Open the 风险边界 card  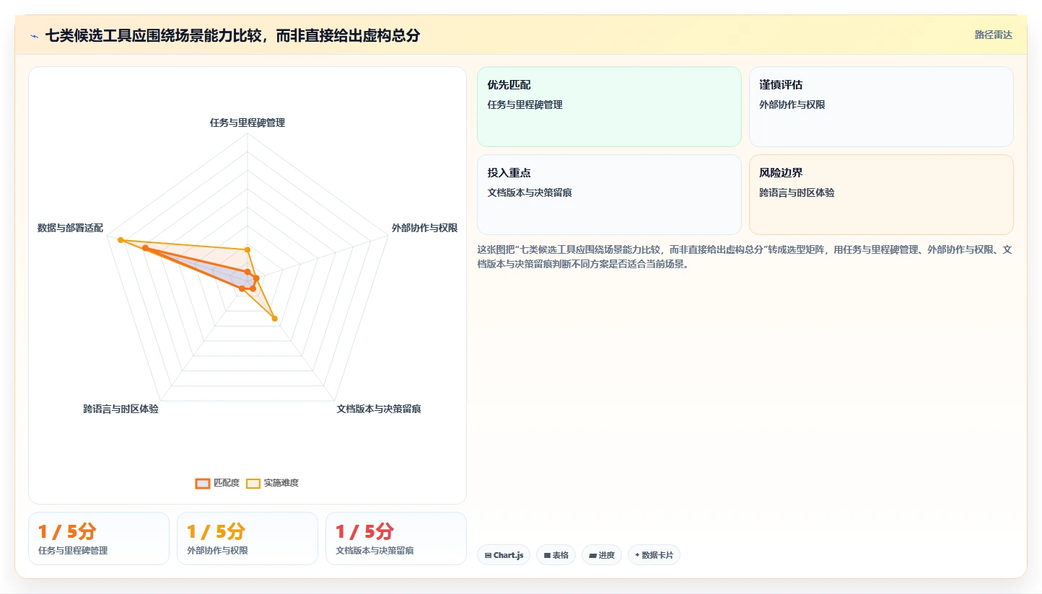(881, 195)
